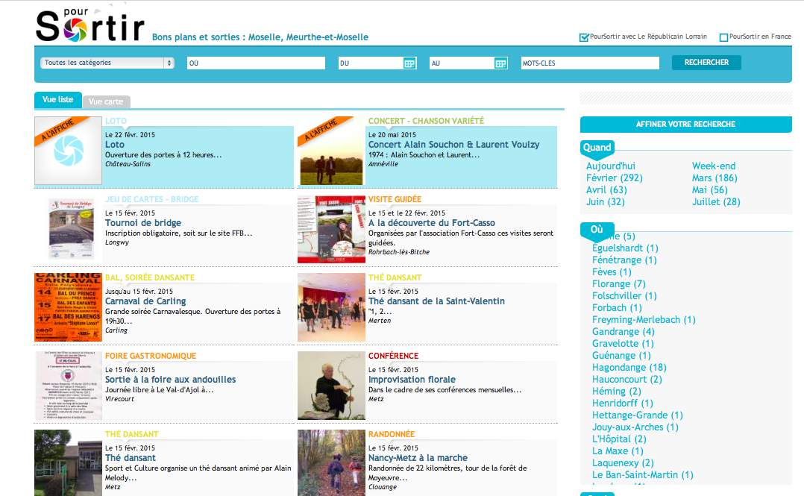Click the FOIRE GASTRONOMIQUE category label
This screenshot has width=804, height=496.
151,356
